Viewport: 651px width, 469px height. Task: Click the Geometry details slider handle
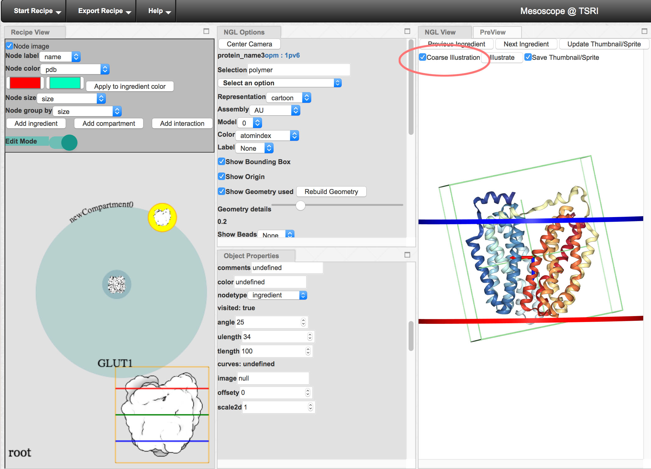[x=300, y=205]
